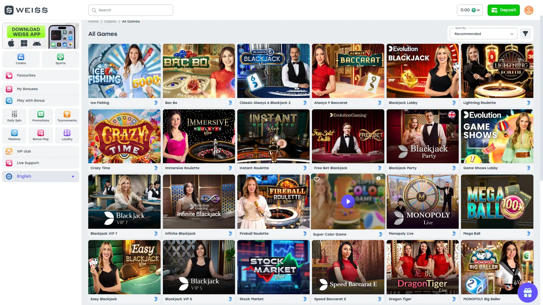Go to the Casino breadcrumb link
Screen dimensions: 543x305
(x=110, y=21)
